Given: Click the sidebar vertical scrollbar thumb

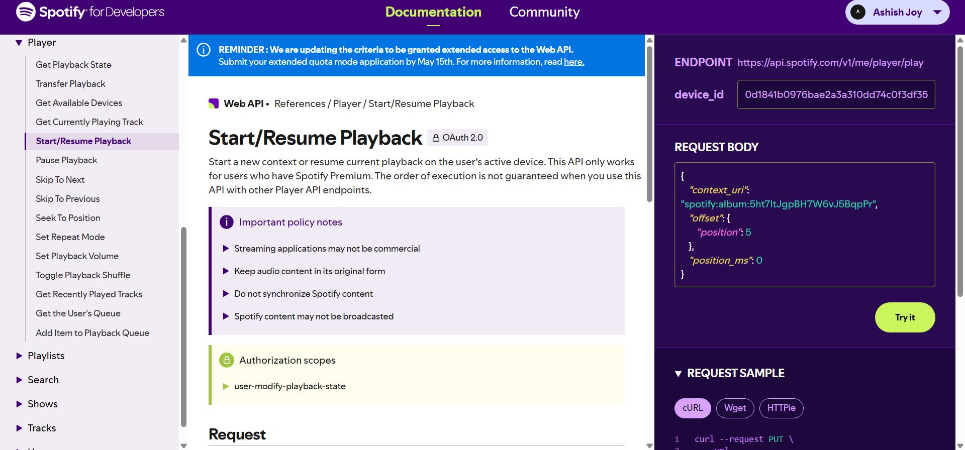Looking at the screenshot, I should (183, 326).
